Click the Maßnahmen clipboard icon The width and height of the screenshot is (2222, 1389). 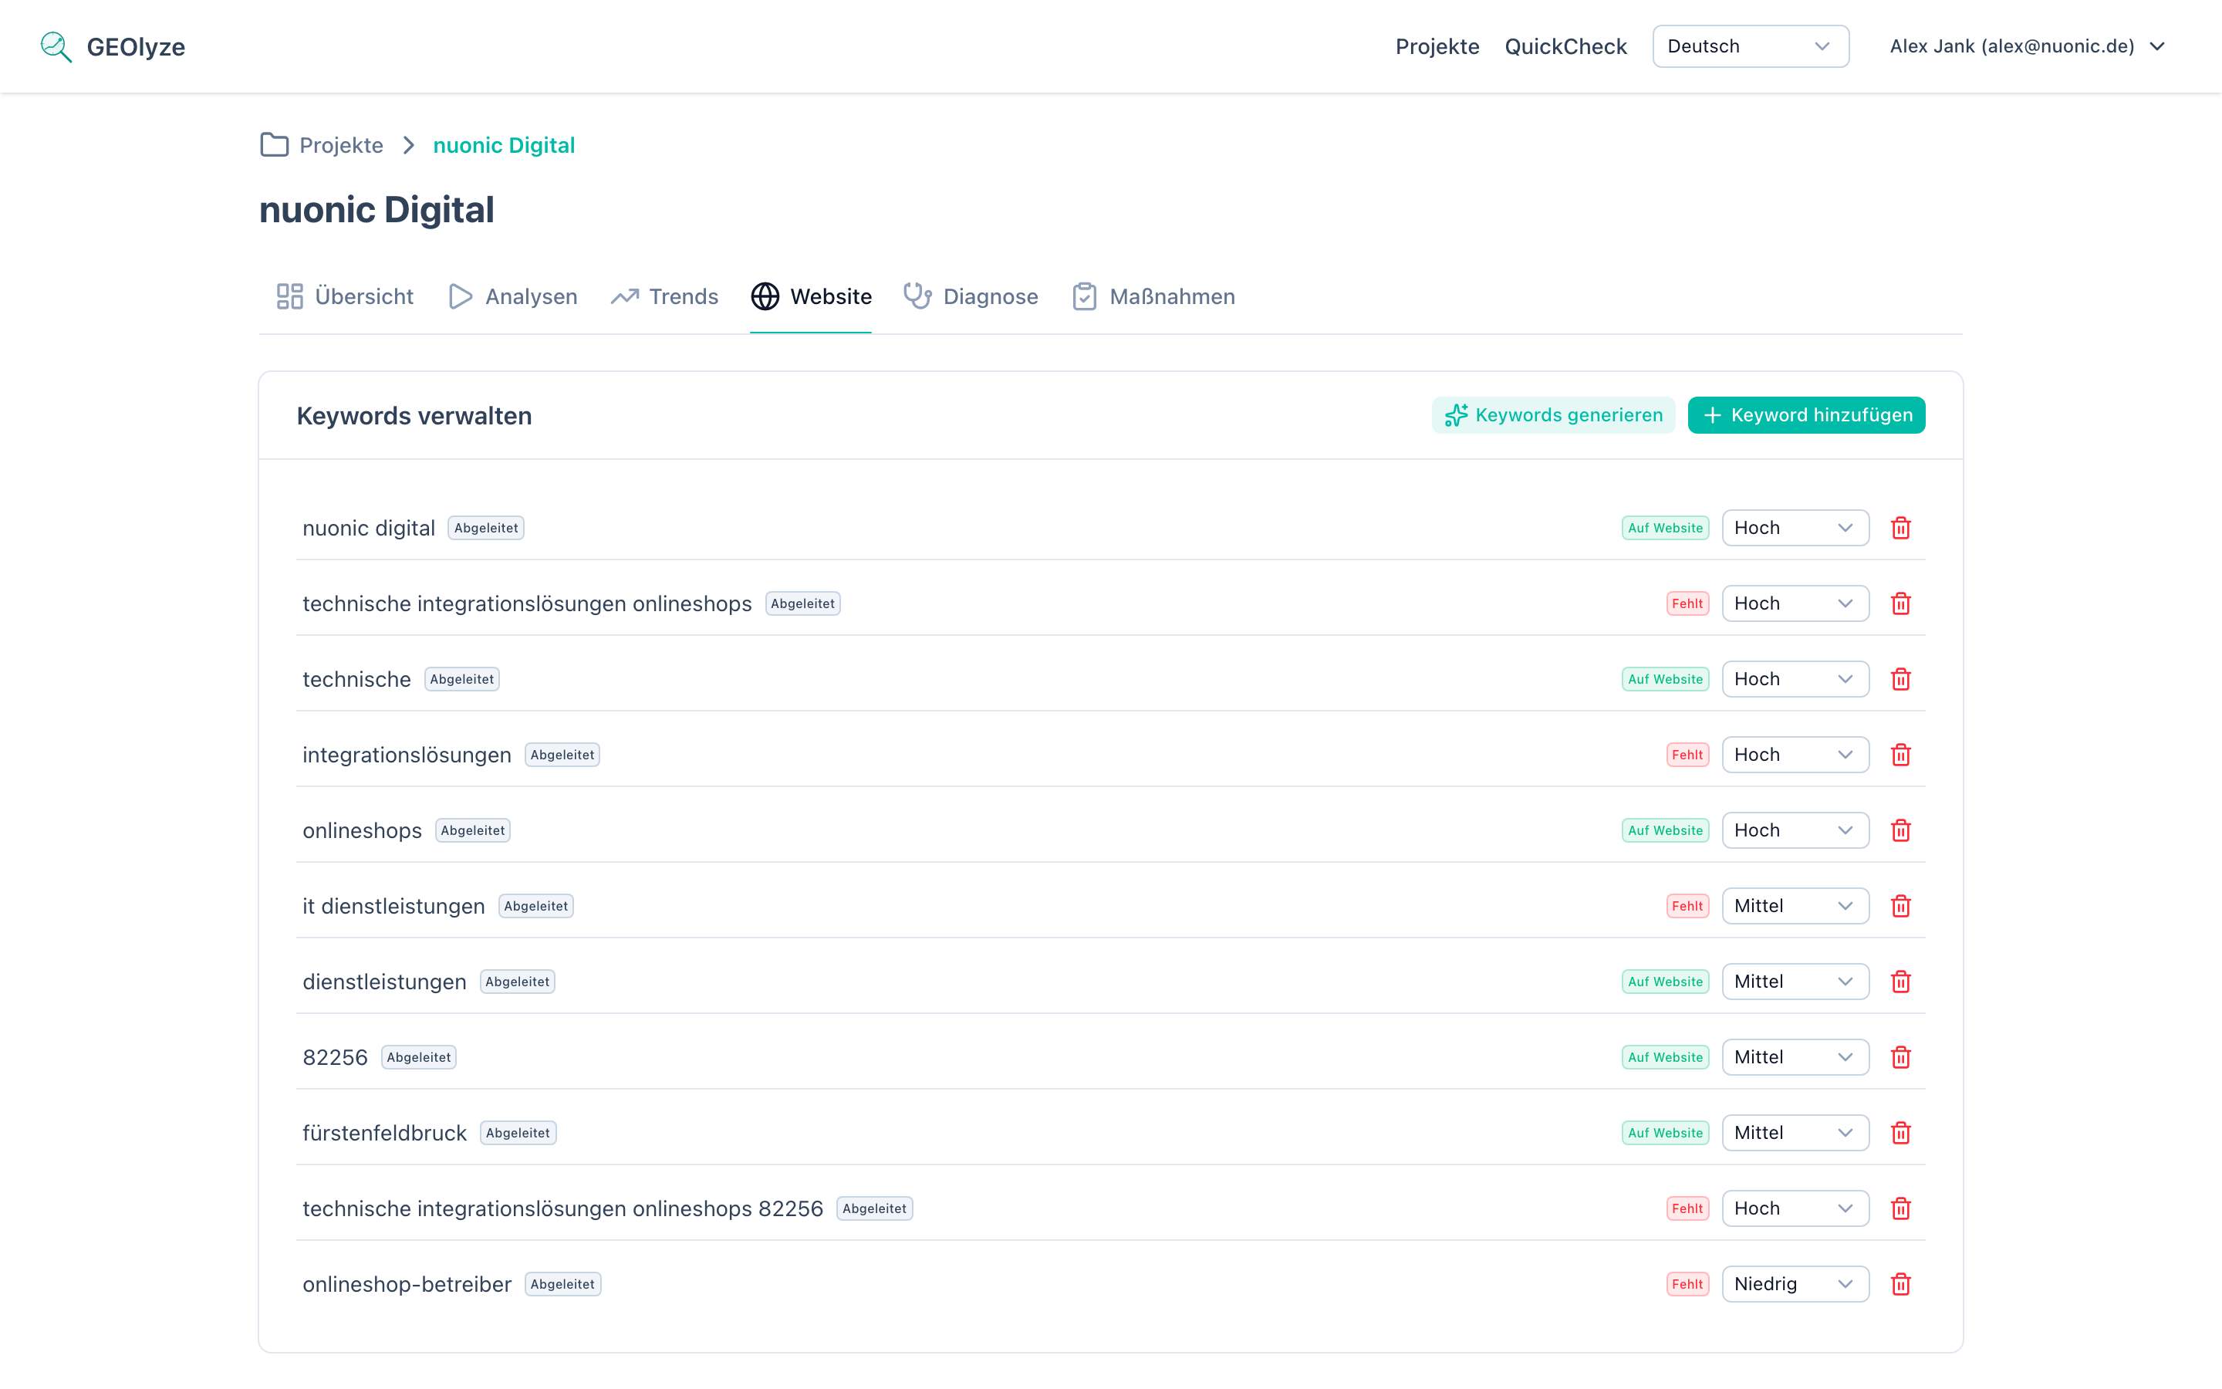(x=1084, y=296)
